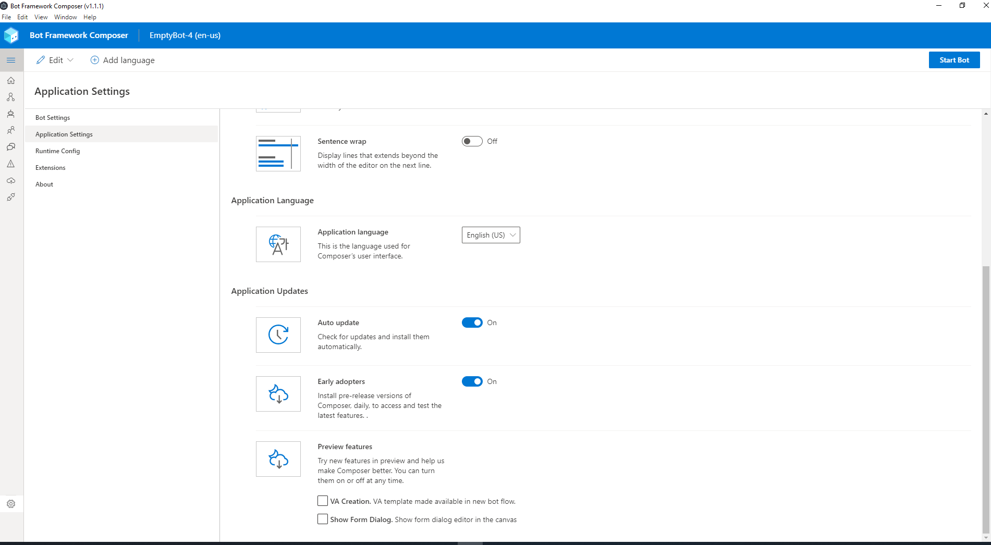Go to Runtime Config settings

(121, 151)
